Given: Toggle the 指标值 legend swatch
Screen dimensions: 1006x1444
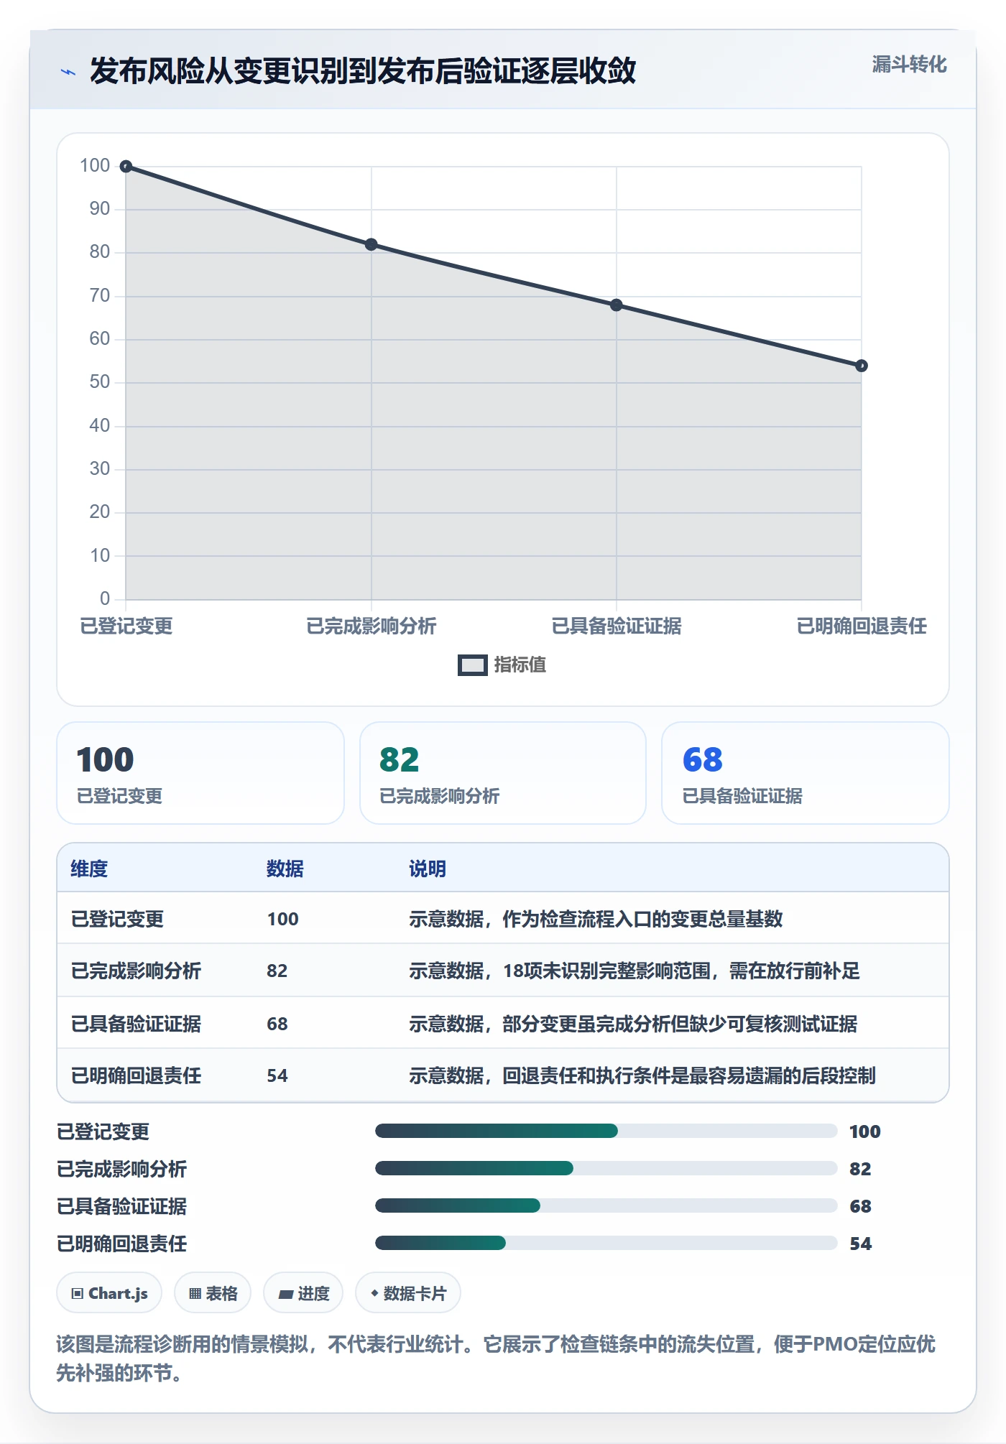Looking at the screenshot, I should (473, 665).
